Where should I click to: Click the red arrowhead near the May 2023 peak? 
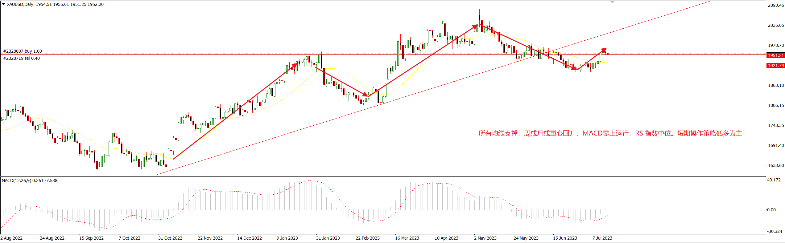click(x=475, y=27)
